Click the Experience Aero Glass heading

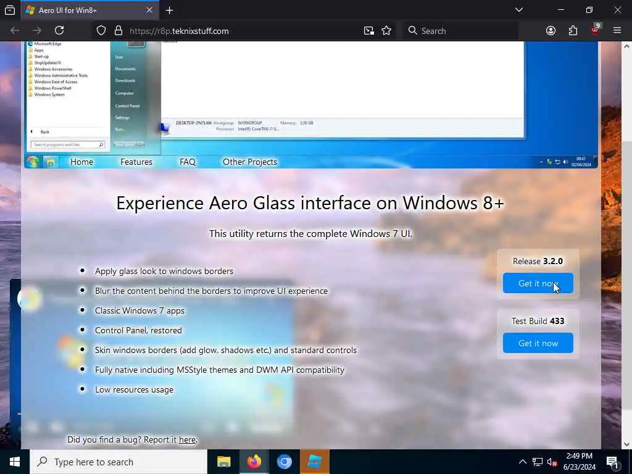(310, 203)
